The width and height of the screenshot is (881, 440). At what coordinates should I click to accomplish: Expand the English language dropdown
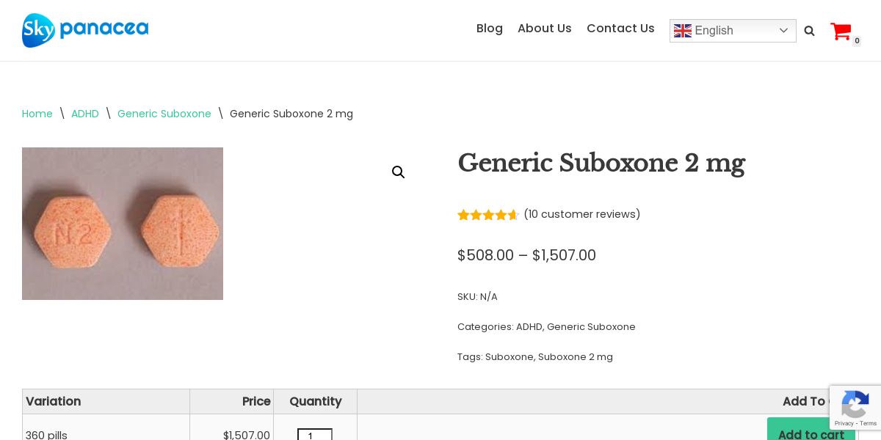[x=783, y=31]
